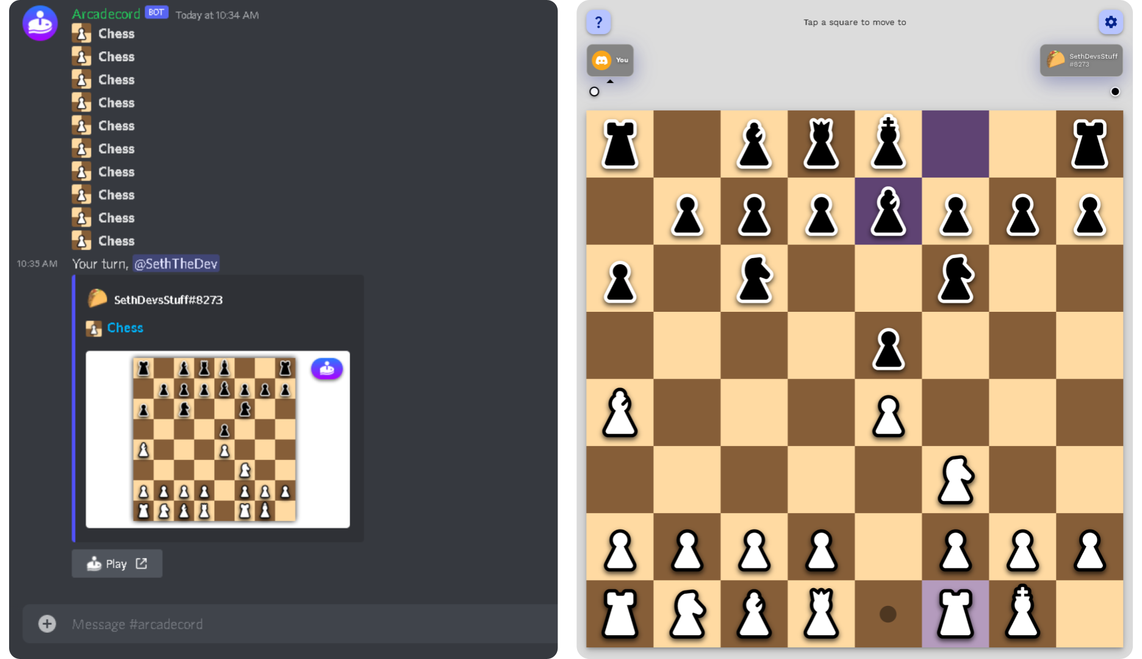Viewport: 1142px width, 659px height.
Task: Click the external-link icon on the Play button
Action: 142,563
